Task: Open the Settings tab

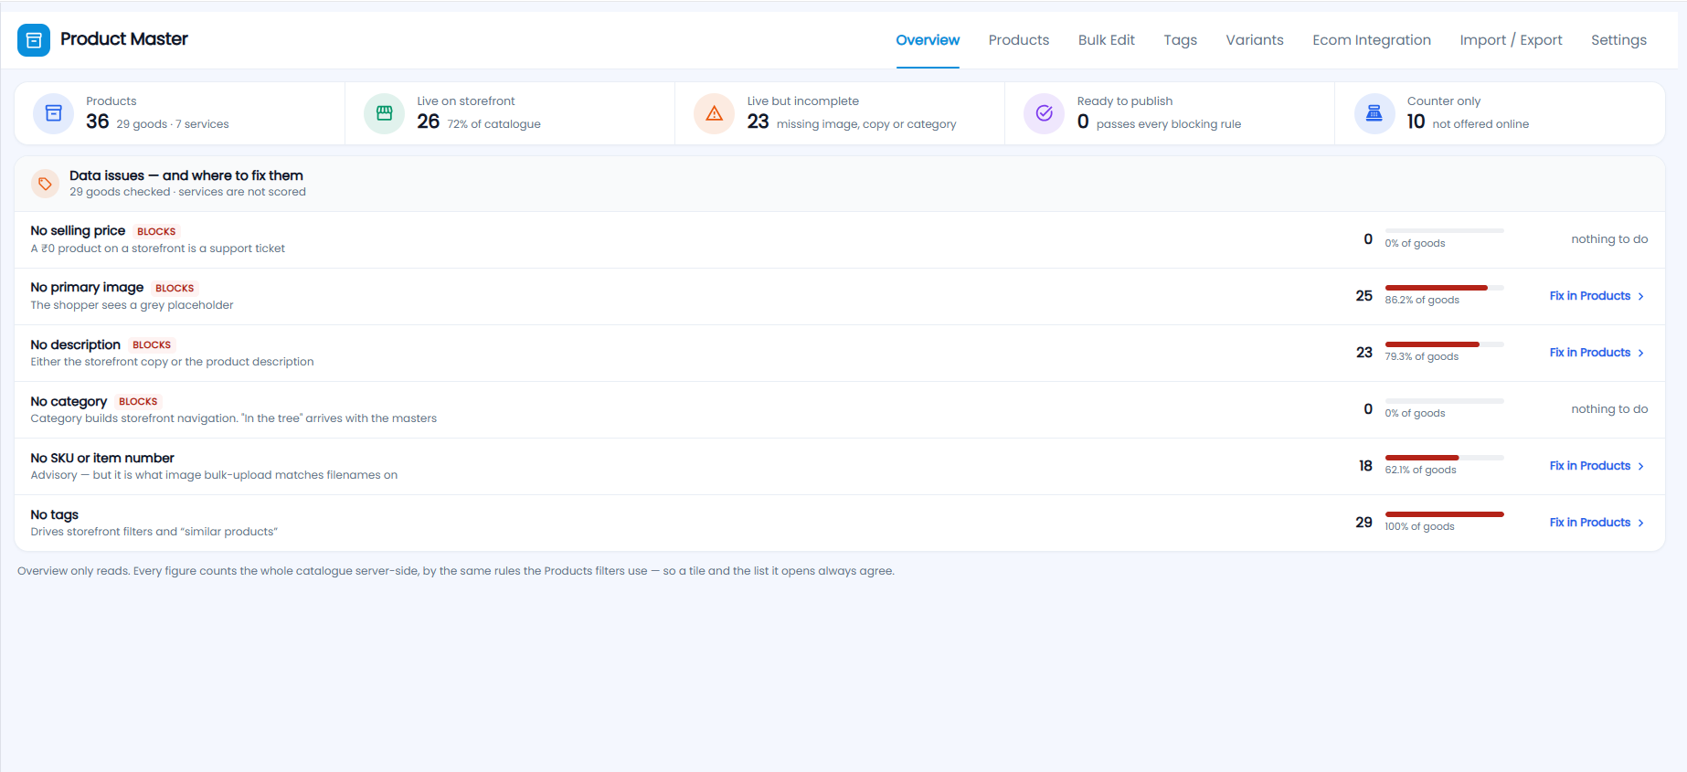Action: (x=1618, y=40)
